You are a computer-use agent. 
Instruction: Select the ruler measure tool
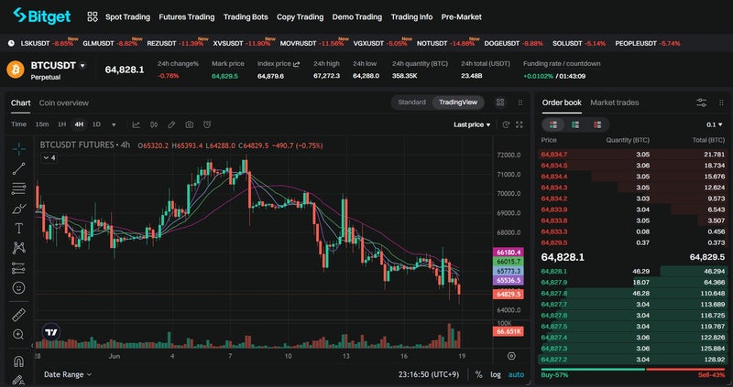click(18, 315)
